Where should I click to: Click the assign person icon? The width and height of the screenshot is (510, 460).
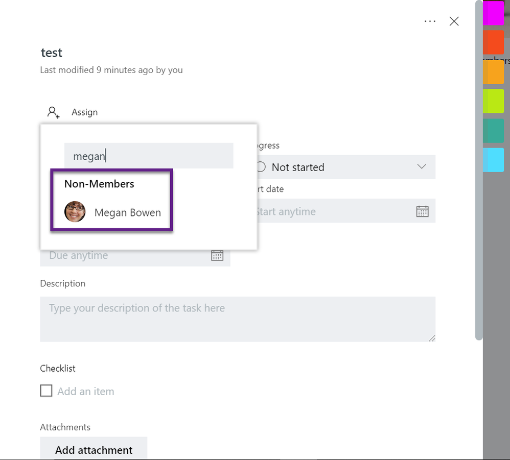53,112
